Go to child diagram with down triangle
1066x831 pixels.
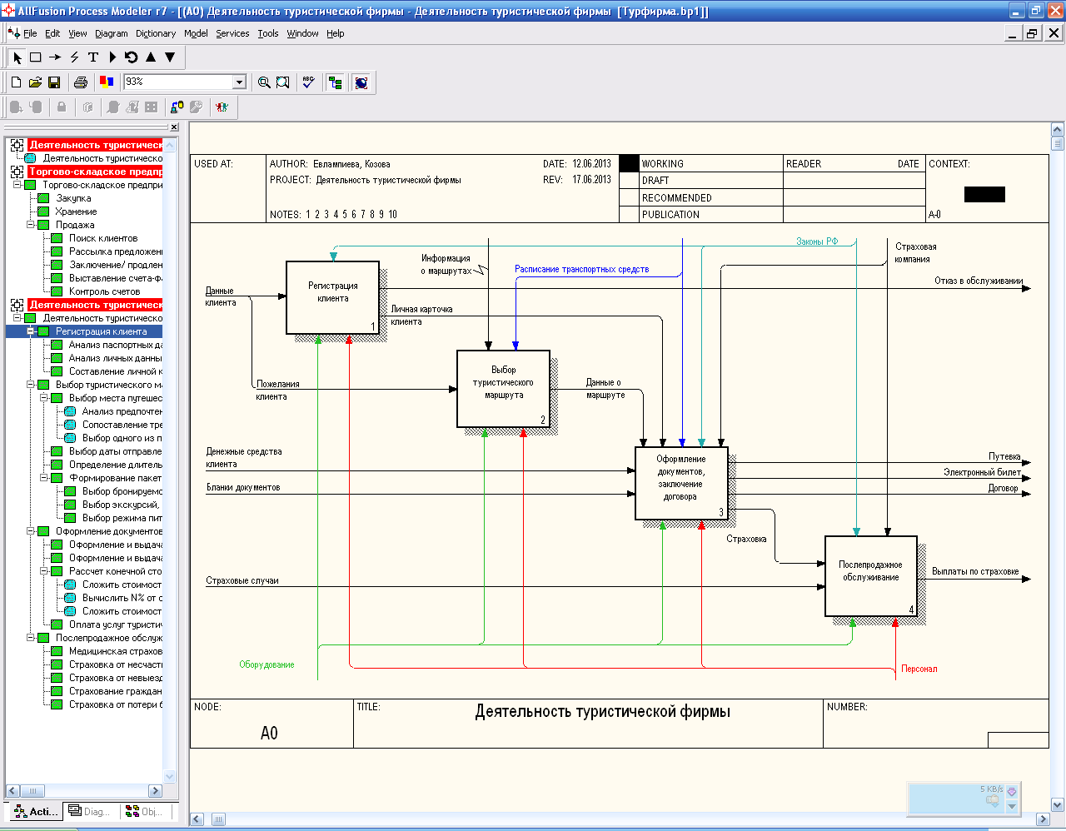click(x=170, y=57)
